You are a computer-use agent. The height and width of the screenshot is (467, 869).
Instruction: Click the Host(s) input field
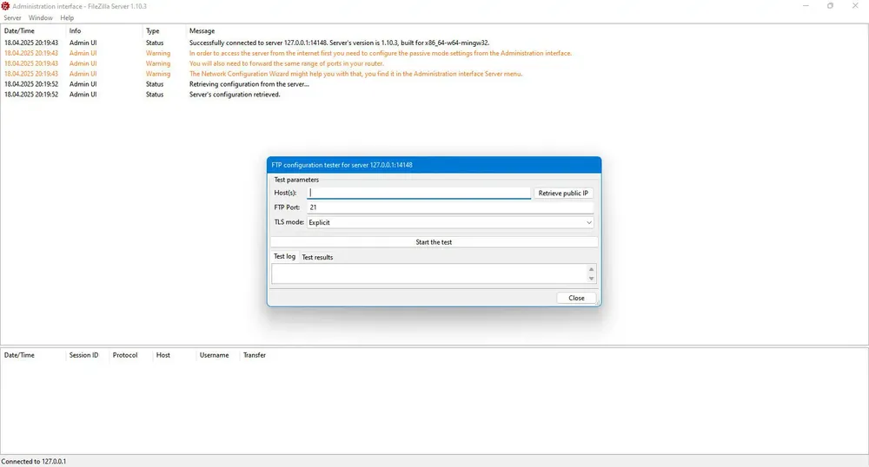tap(419, 193)
